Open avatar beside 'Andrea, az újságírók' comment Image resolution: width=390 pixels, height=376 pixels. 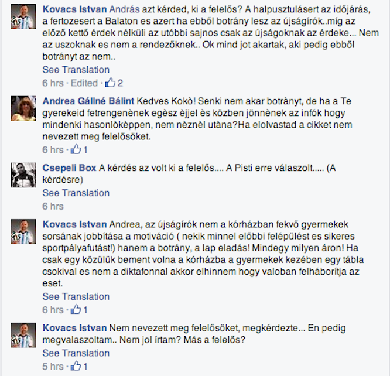23,231
